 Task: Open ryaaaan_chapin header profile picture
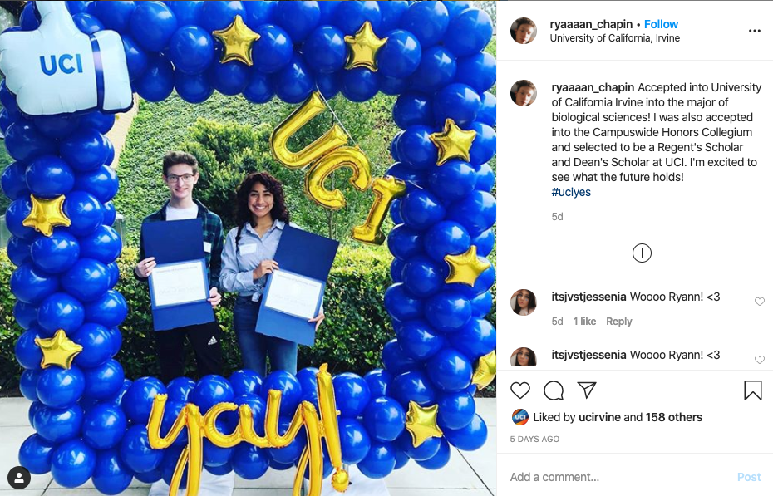click(524, 31)
